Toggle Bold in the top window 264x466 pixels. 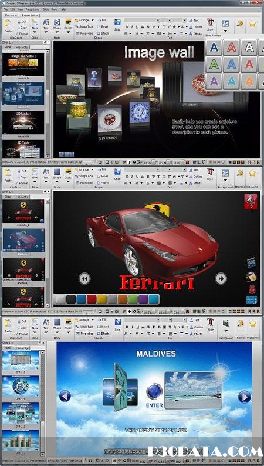click(127, 27)
